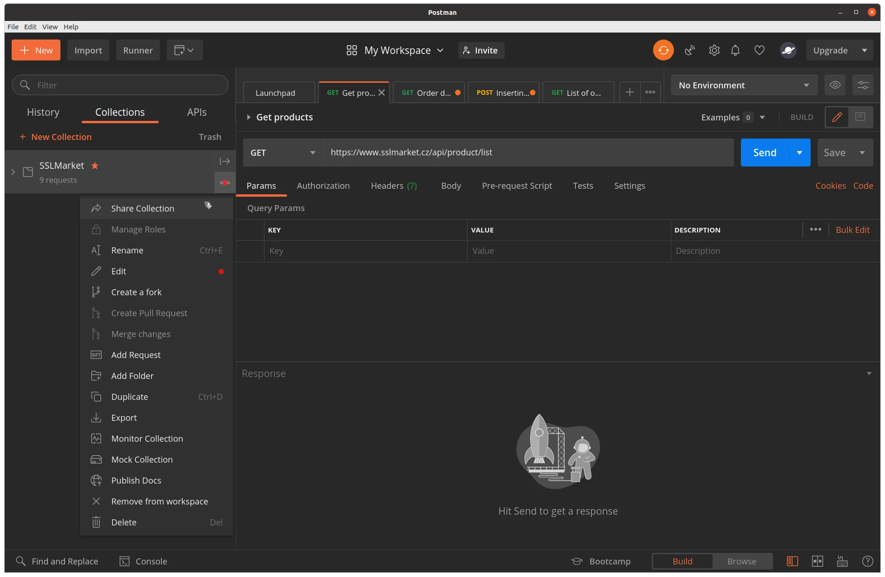This screenshot has width=885, height=577.
Task: Open Save options dropdown arrow
Action: point(862,153)
